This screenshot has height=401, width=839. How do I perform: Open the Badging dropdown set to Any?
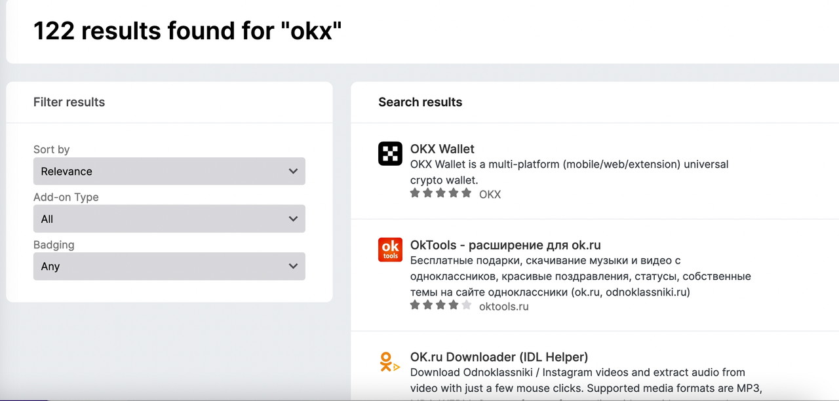click(x=169, y=267)
